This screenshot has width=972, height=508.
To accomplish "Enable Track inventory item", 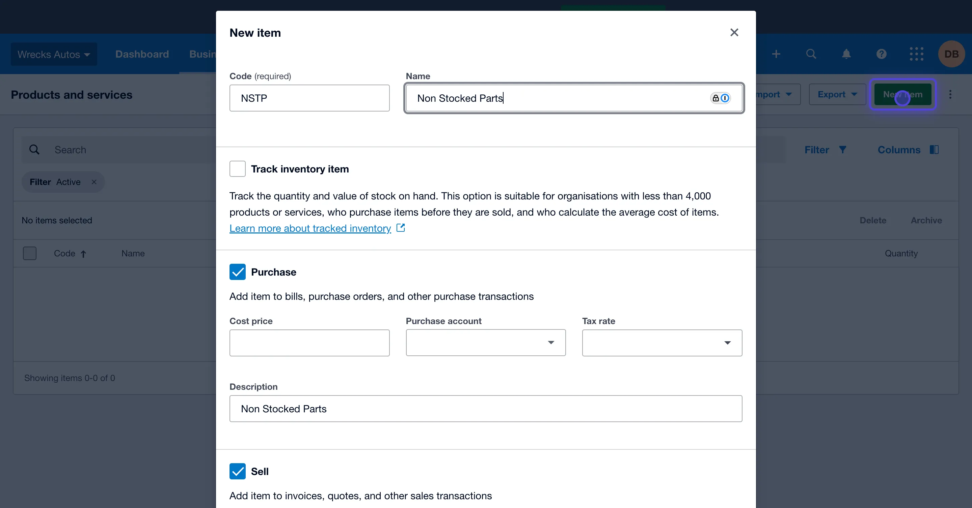I will pyautogui.click(x=237, y=169).
